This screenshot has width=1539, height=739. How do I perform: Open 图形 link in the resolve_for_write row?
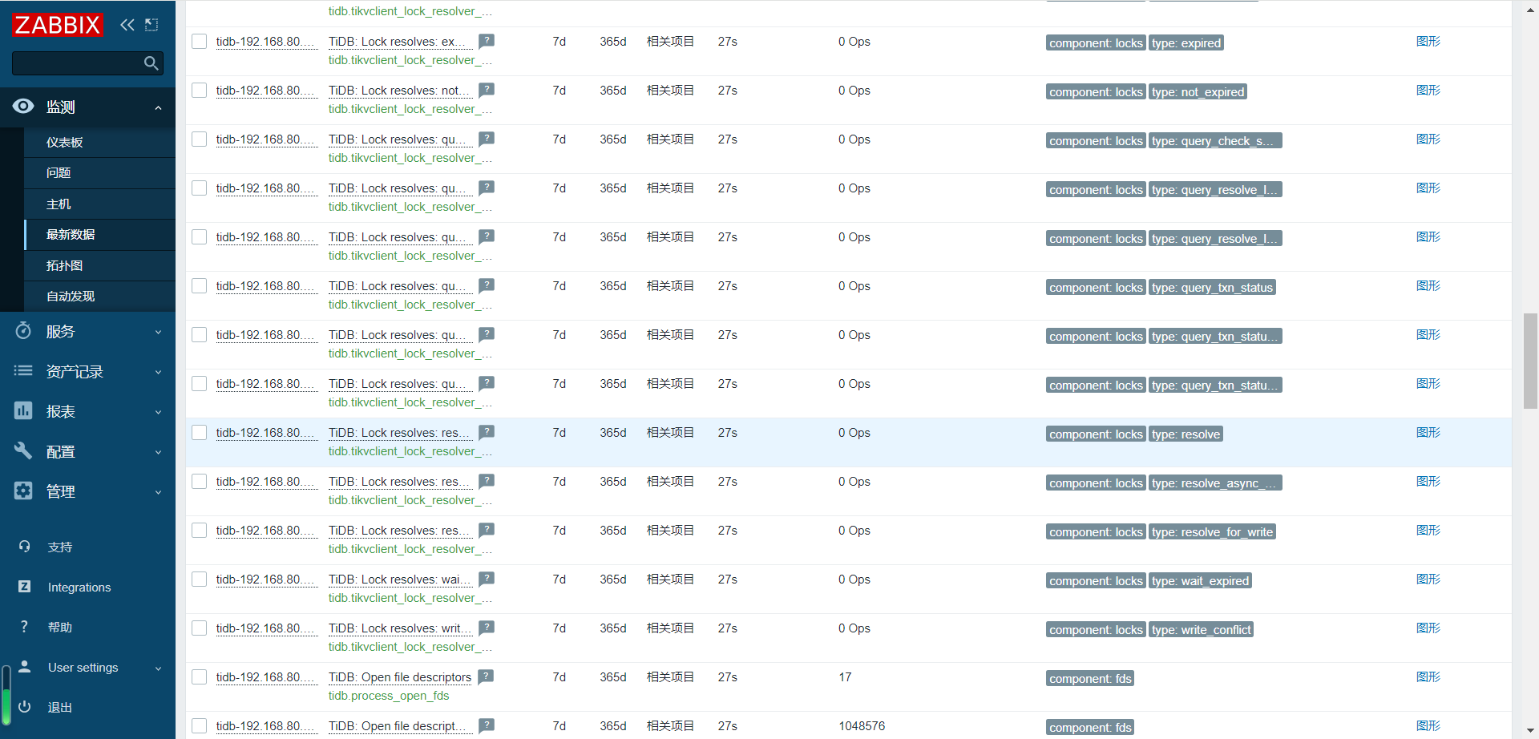[x=1428, y=531]
